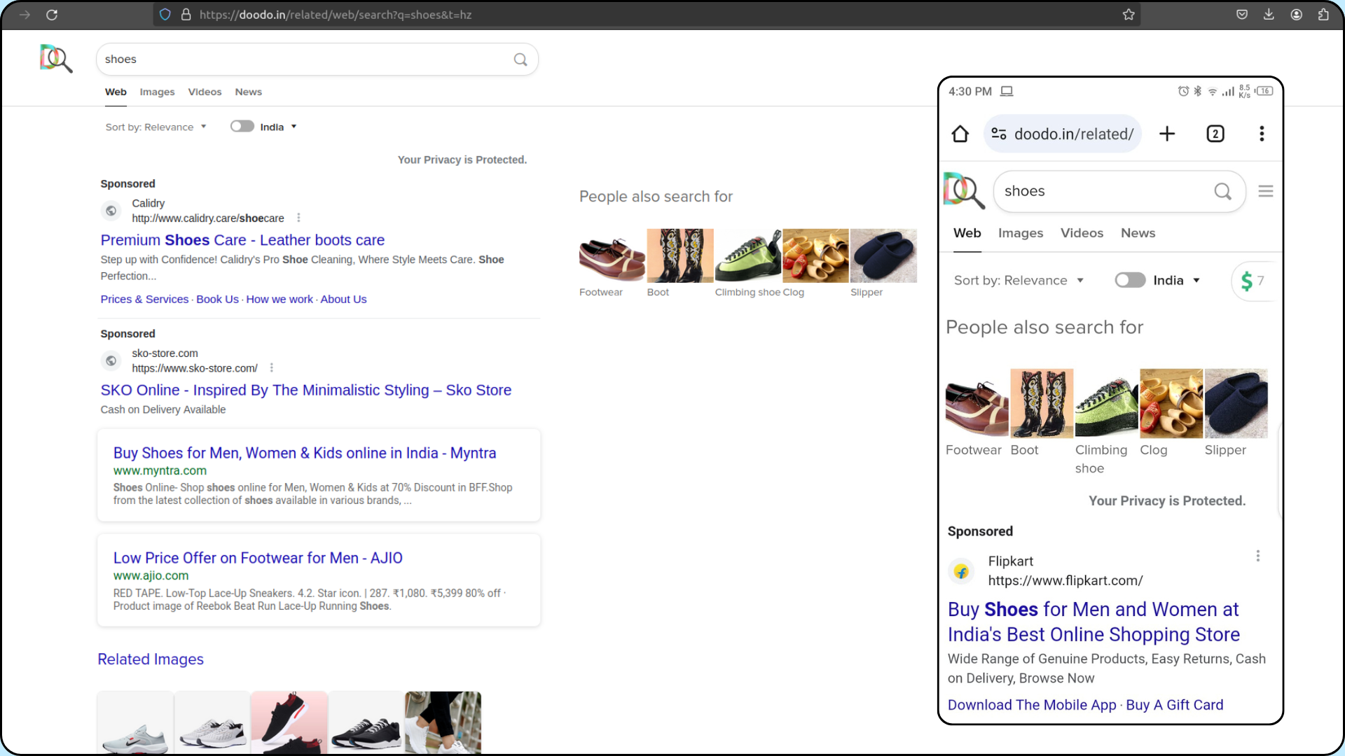Click the shield tracking protection icon
The width and height of the screenshot is (1345, 756).
165,15
